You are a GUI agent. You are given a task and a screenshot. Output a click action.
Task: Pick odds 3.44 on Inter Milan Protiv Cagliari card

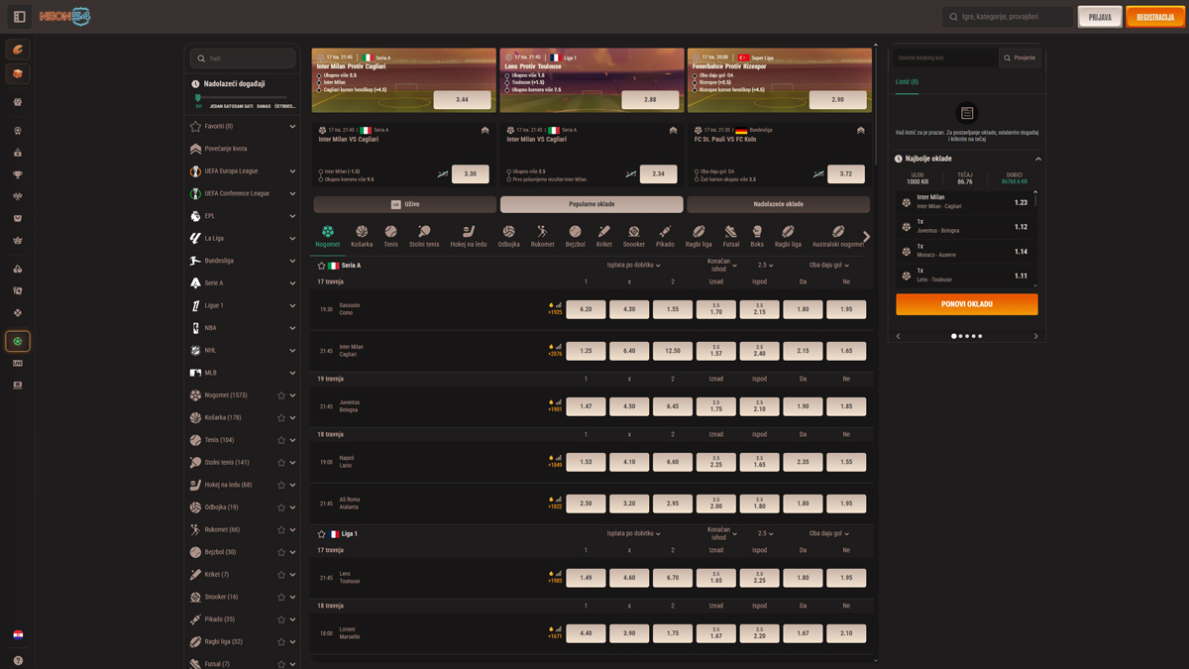(x=462, y=100)
